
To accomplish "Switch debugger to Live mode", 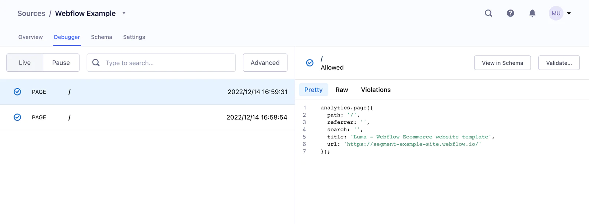I will coord(25,63).
